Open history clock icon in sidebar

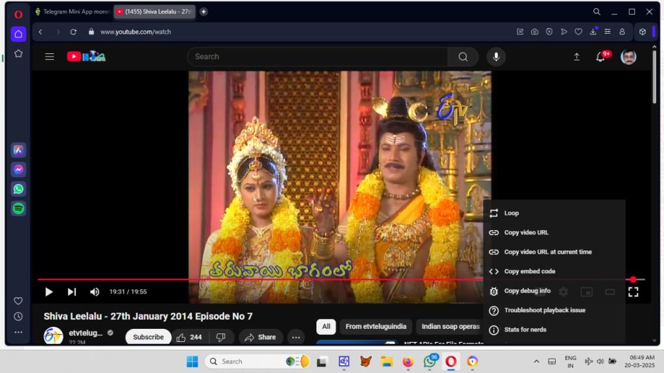click(18, 317)
